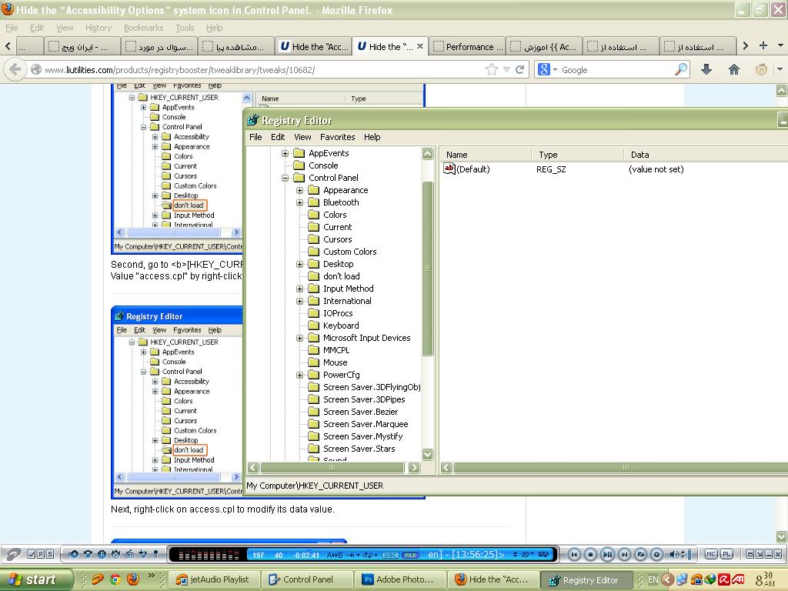Toggle jetAudio FILE mode indicator
Viewport: 788px width, 591px height.
411,555
